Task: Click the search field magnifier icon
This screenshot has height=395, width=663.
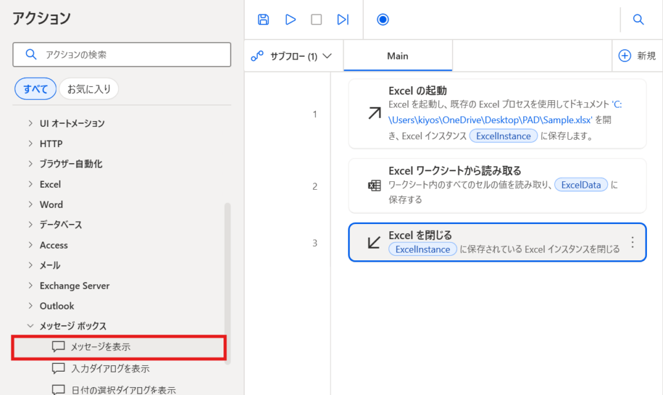Action: click(x=31, y=54)
